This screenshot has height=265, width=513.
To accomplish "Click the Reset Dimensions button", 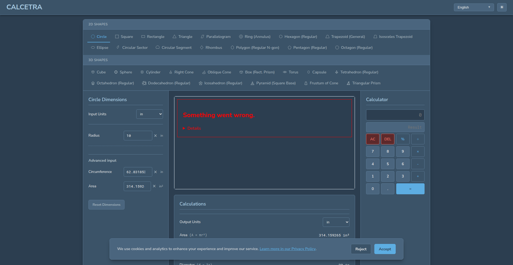I will pyautogui.click(x=106, y=205).
